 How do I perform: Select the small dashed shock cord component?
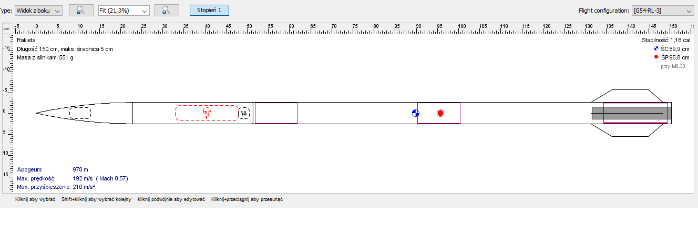[244, 113]
